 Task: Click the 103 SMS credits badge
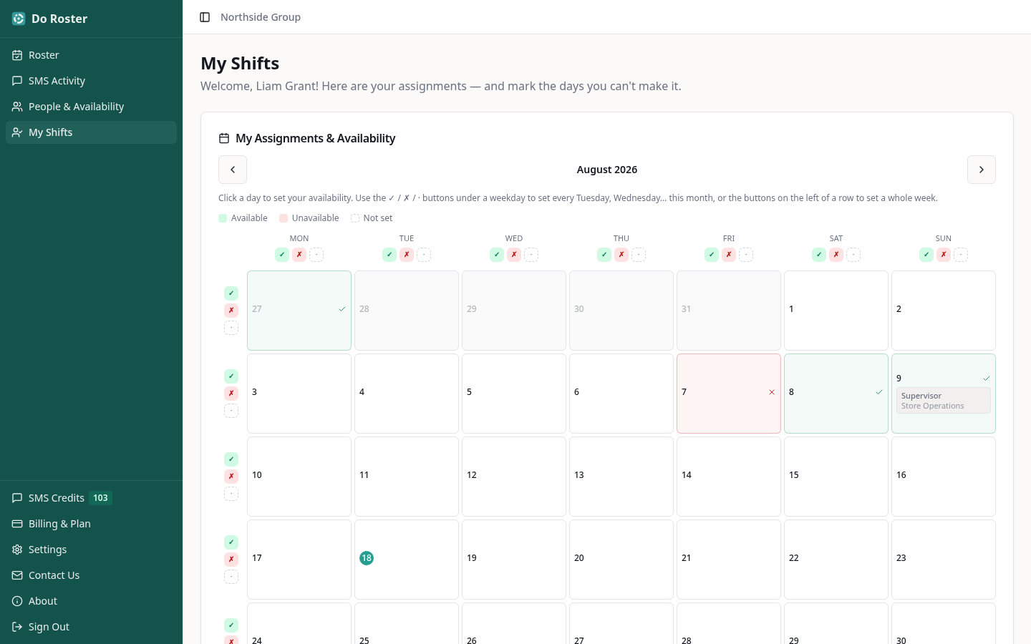point(101,498)
